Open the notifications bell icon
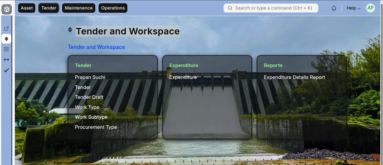This screenshot has width=383, height=165. point(334,8)
